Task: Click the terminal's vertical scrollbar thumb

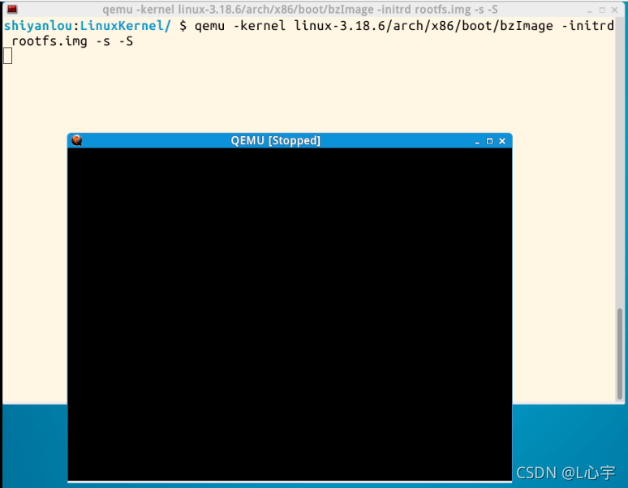Action: [x=620, y=353]
